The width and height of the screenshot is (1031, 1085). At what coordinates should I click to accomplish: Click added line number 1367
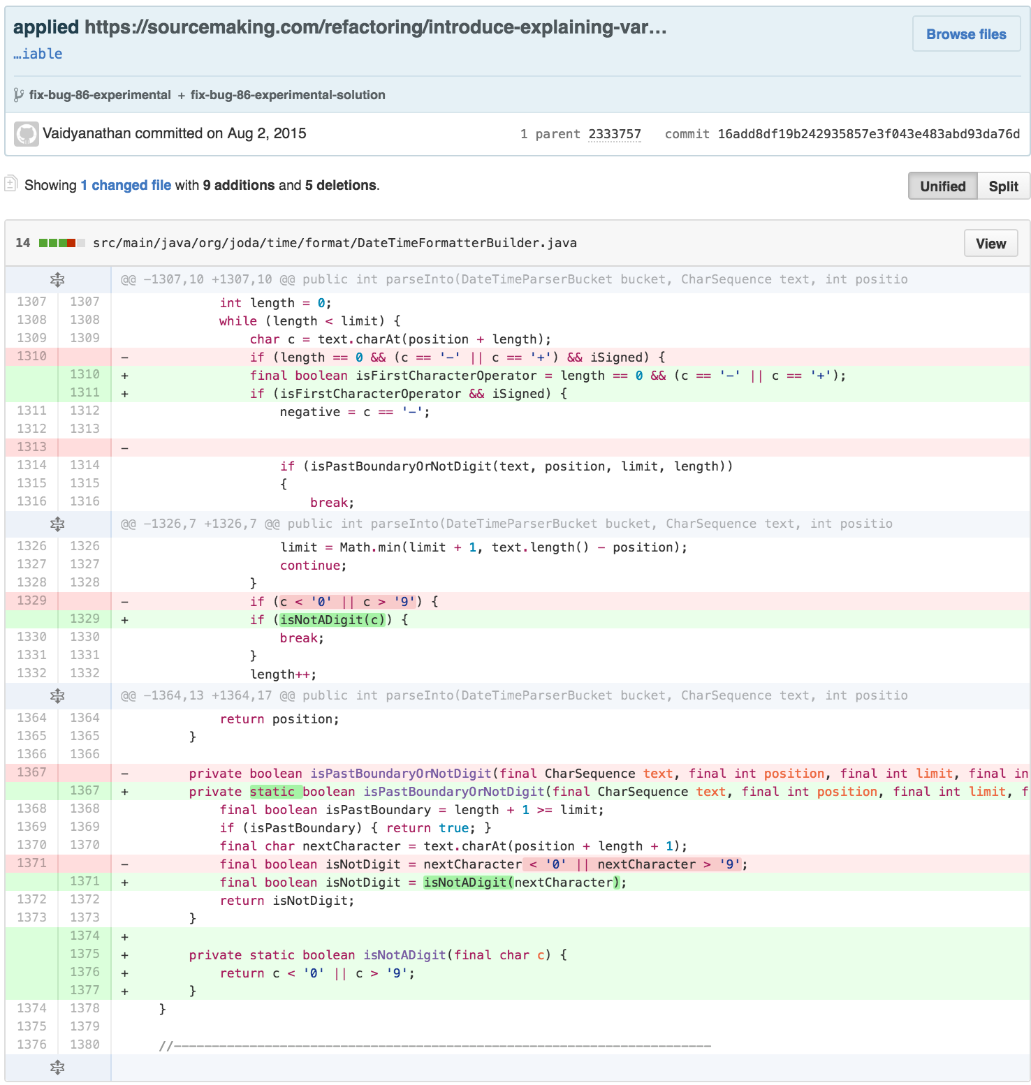85,790
